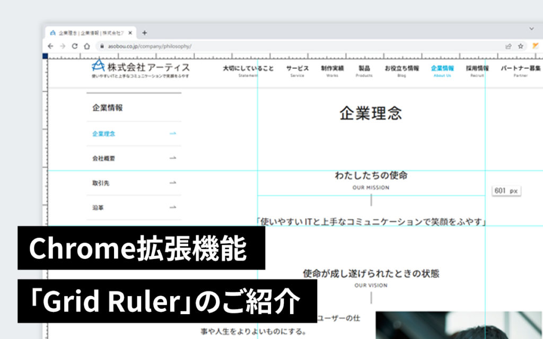
Task: Click the mission statement 使いやすいIT text
Action: pyautogui.click(x=371, y=221)
